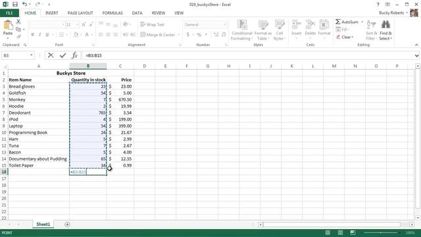Expand the formula bar
Screen dimensions: 421x237
416,55
